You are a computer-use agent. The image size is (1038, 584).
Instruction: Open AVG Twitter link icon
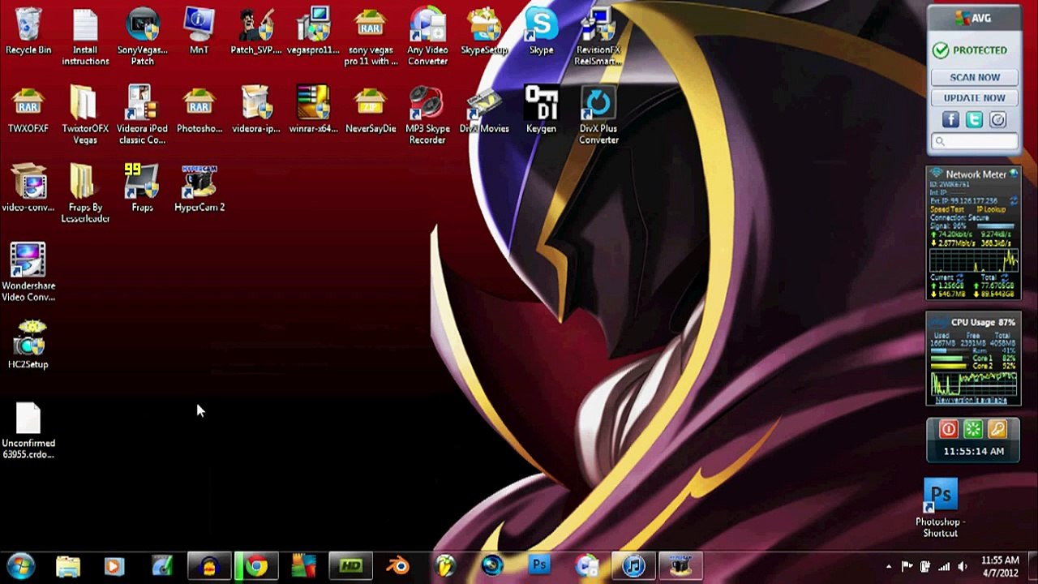(x=974, y=120)
